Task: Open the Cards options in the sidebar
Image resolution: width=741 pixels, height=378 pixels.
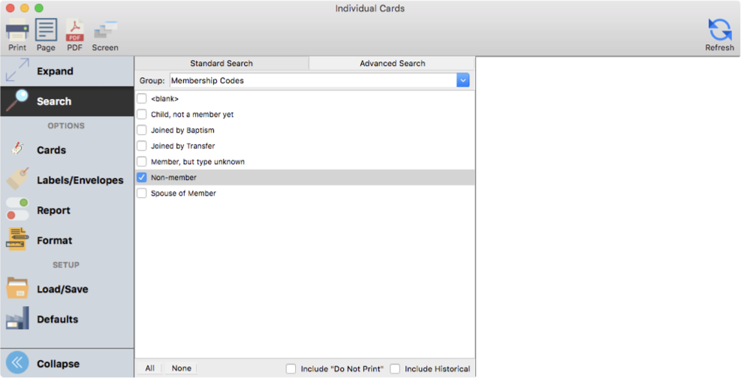Action: [51, 150]
